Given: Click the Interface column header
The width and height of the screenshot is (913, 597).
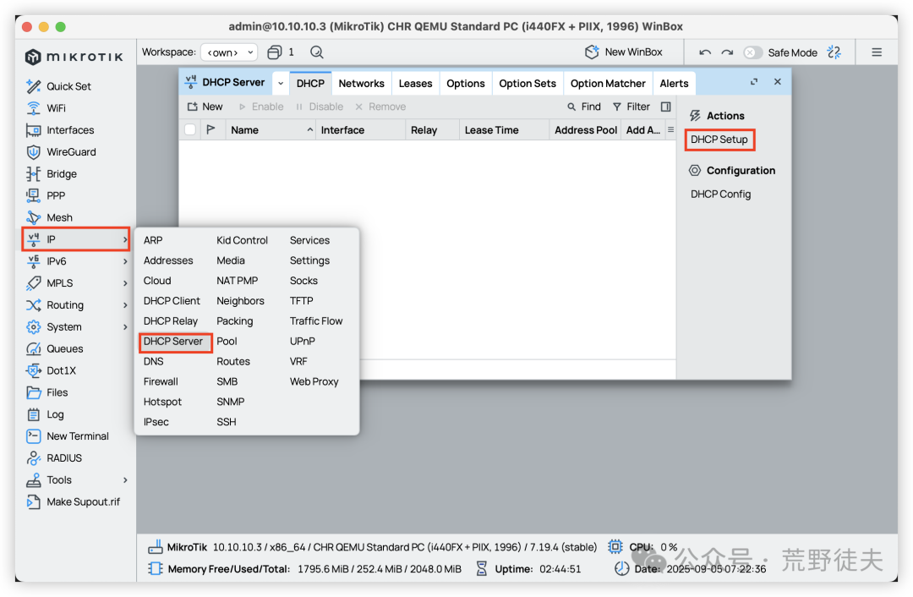Looking at the screenshot, I should (x=360, y=130).
